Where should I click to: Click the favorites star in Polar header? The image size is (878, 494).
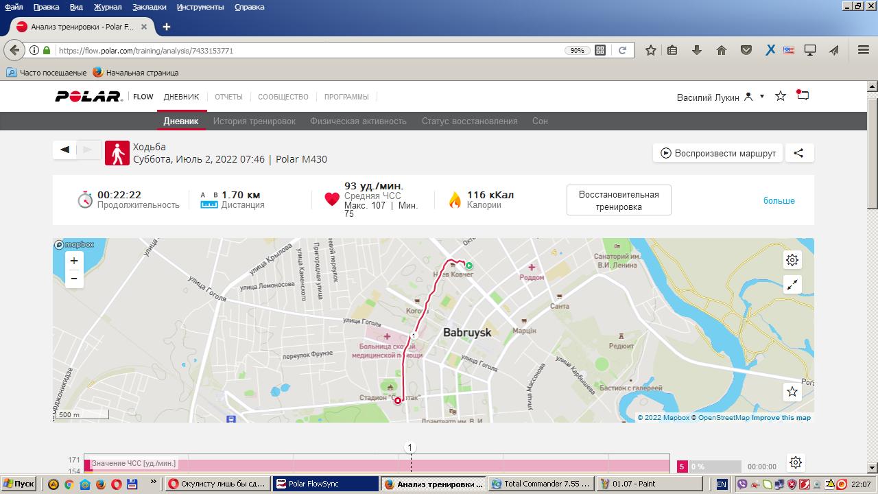tap(780, 96)
